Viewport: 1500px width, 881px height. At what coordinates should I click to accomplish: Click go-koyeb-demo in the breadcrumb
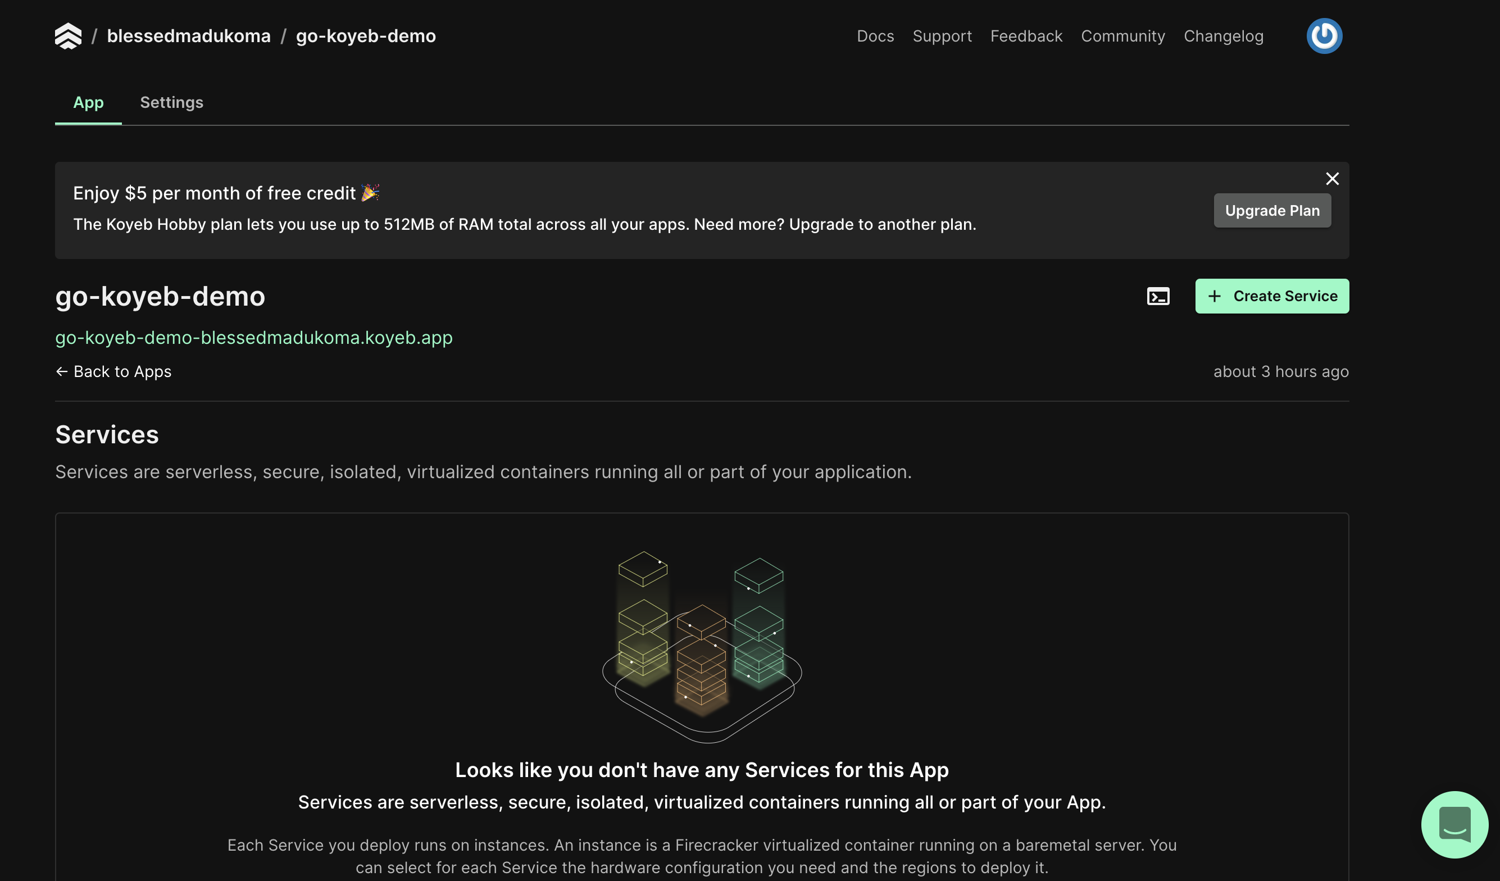click(366, 37)
